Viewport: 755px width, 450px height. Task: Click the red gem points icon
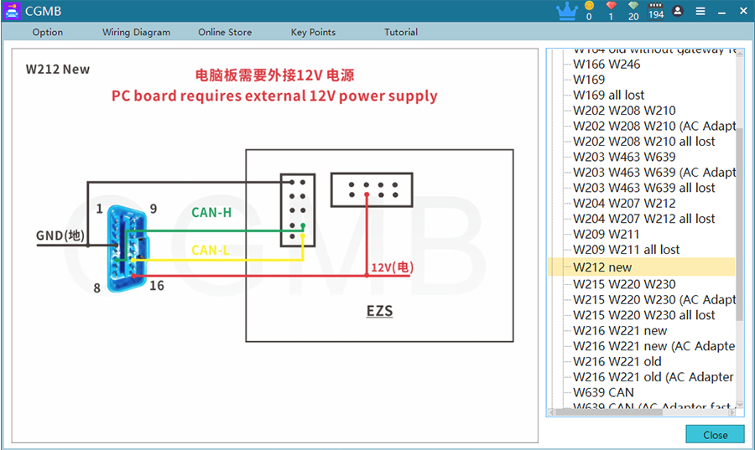[x=611, y=8]
